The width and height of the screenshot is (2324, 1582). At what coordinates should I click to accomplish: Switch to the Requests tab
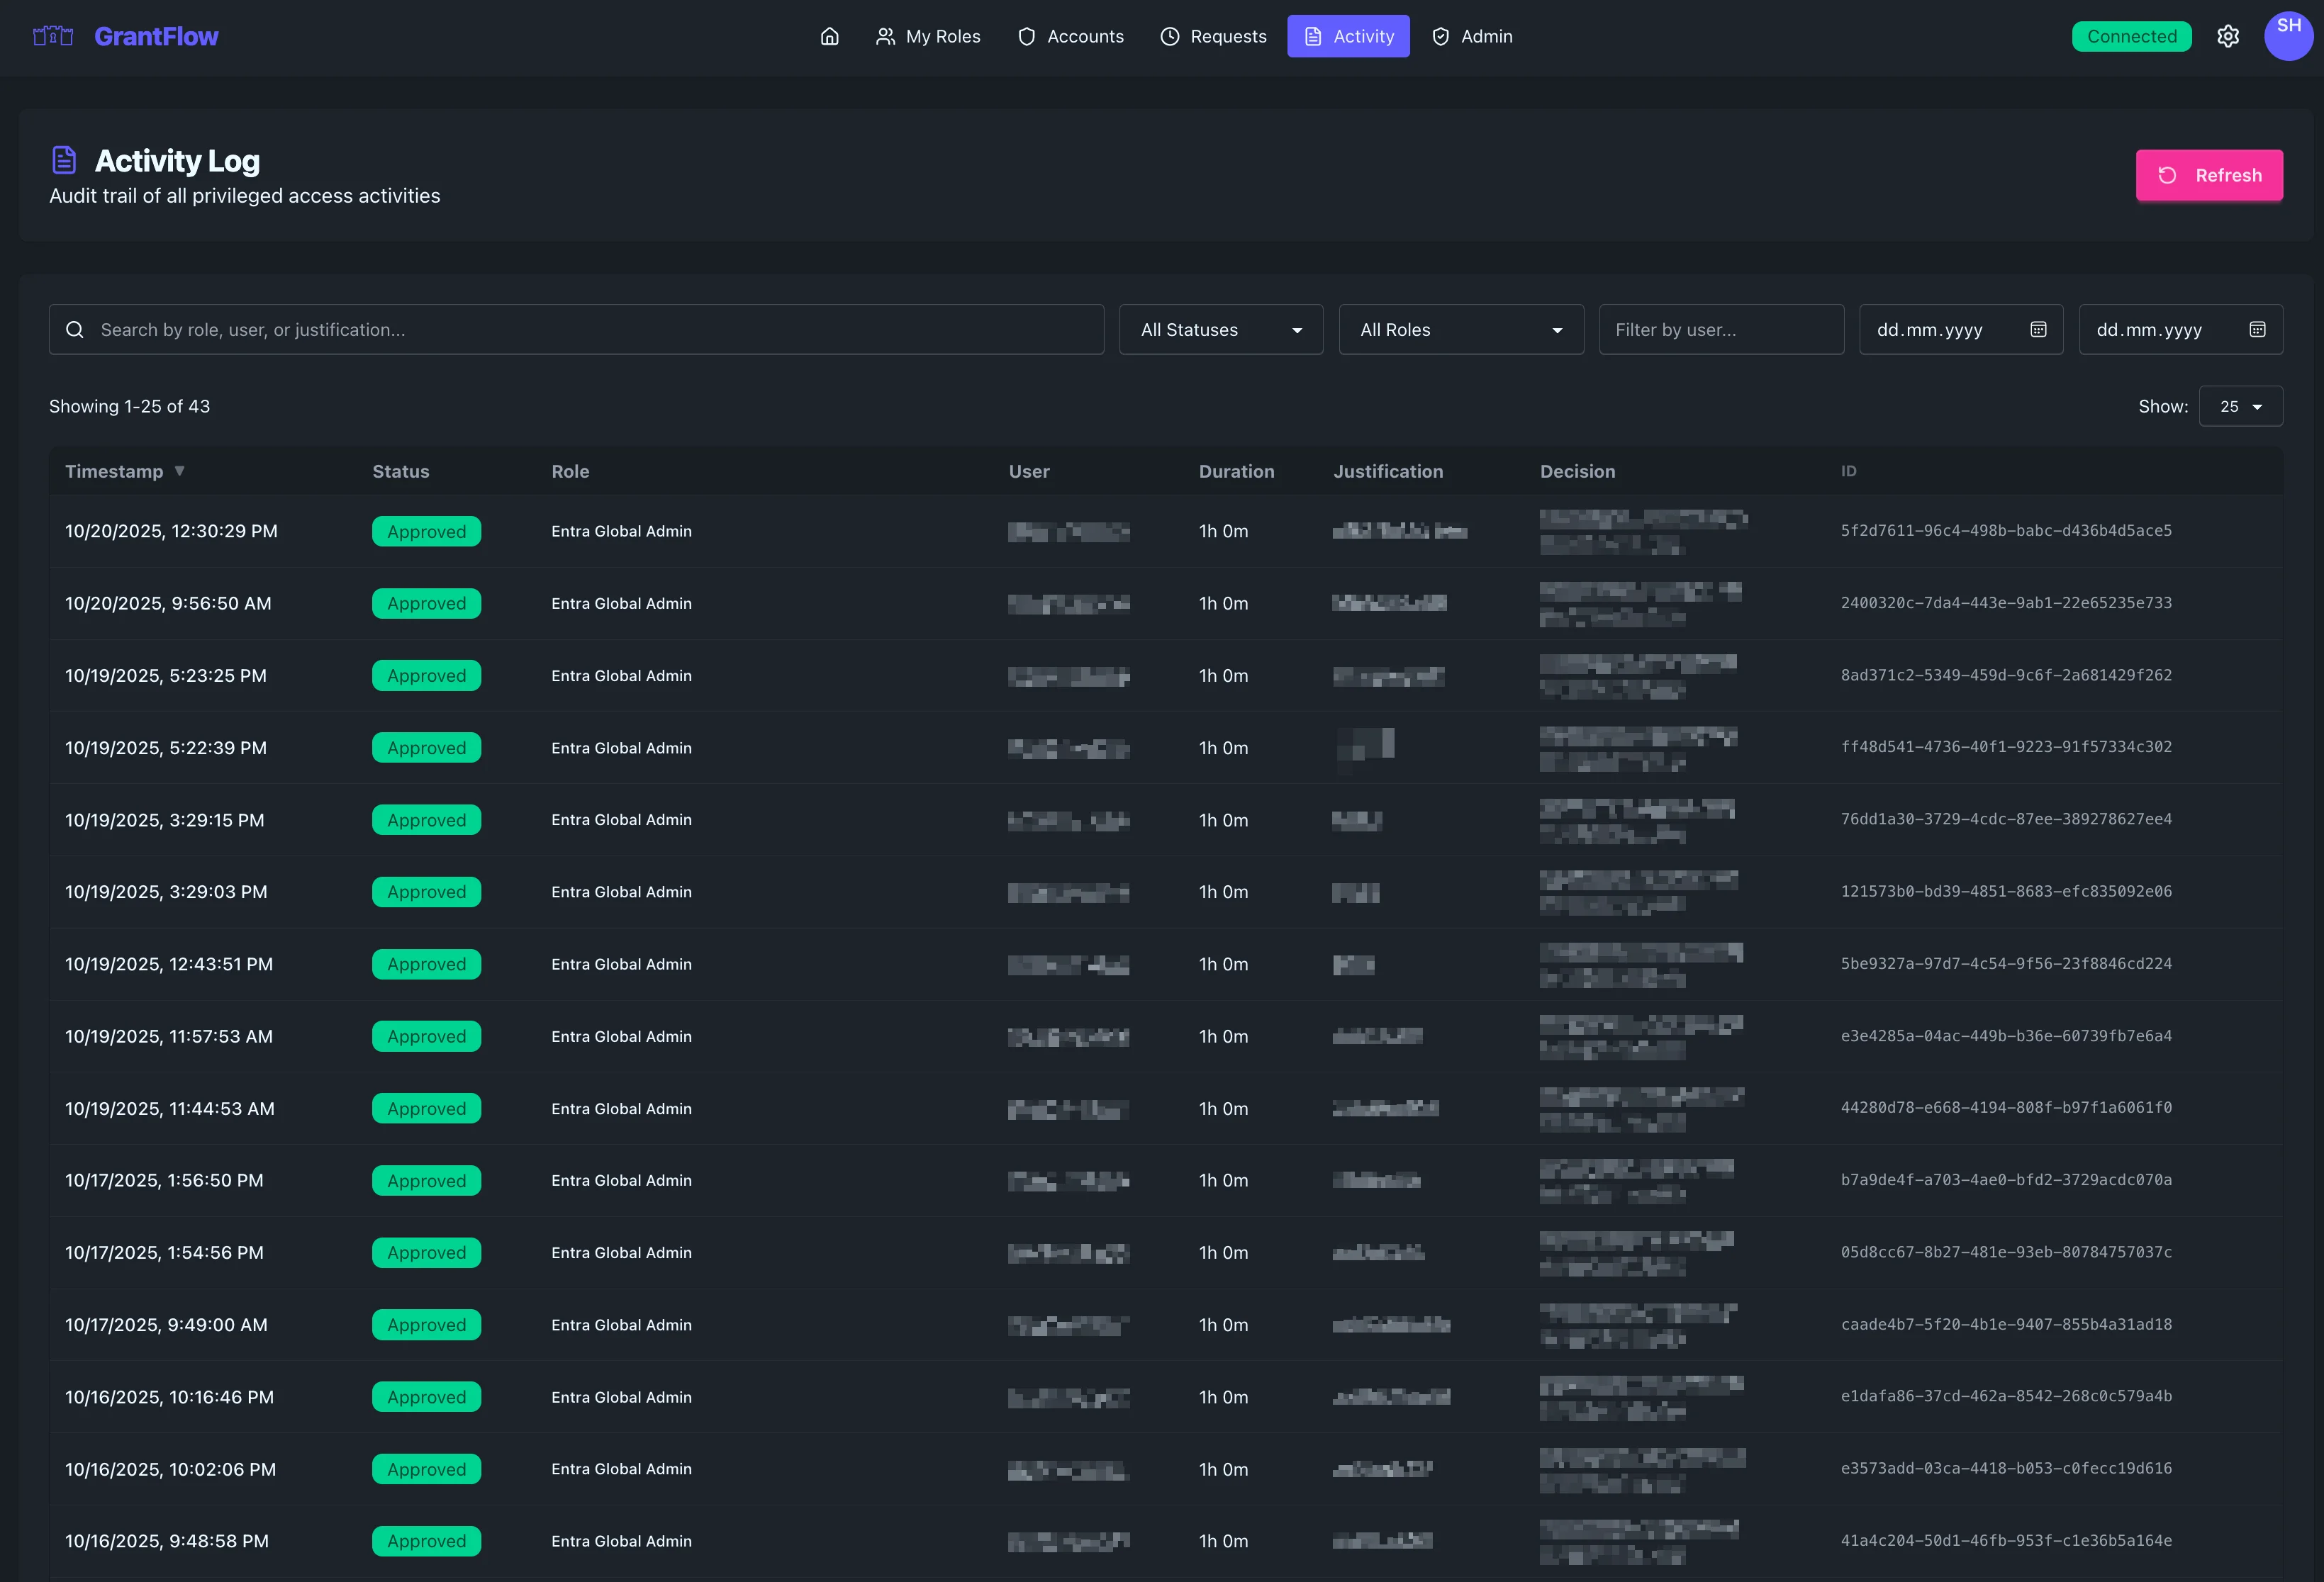tap(1213, 36)
